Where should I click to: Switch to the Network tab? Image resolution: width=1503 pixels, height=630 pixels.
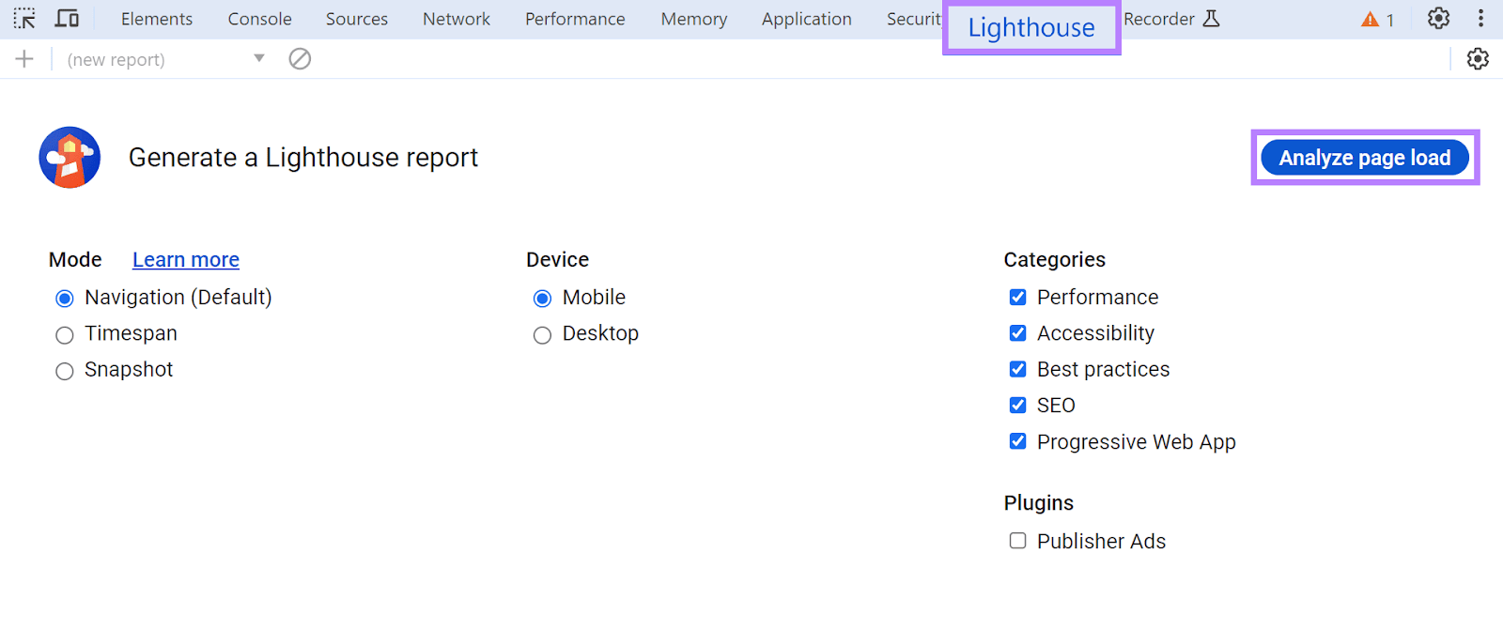click(x=456, y=19)
